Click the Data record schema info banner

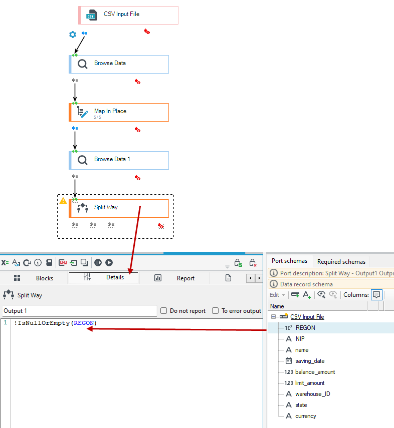[x=331, y=284]
